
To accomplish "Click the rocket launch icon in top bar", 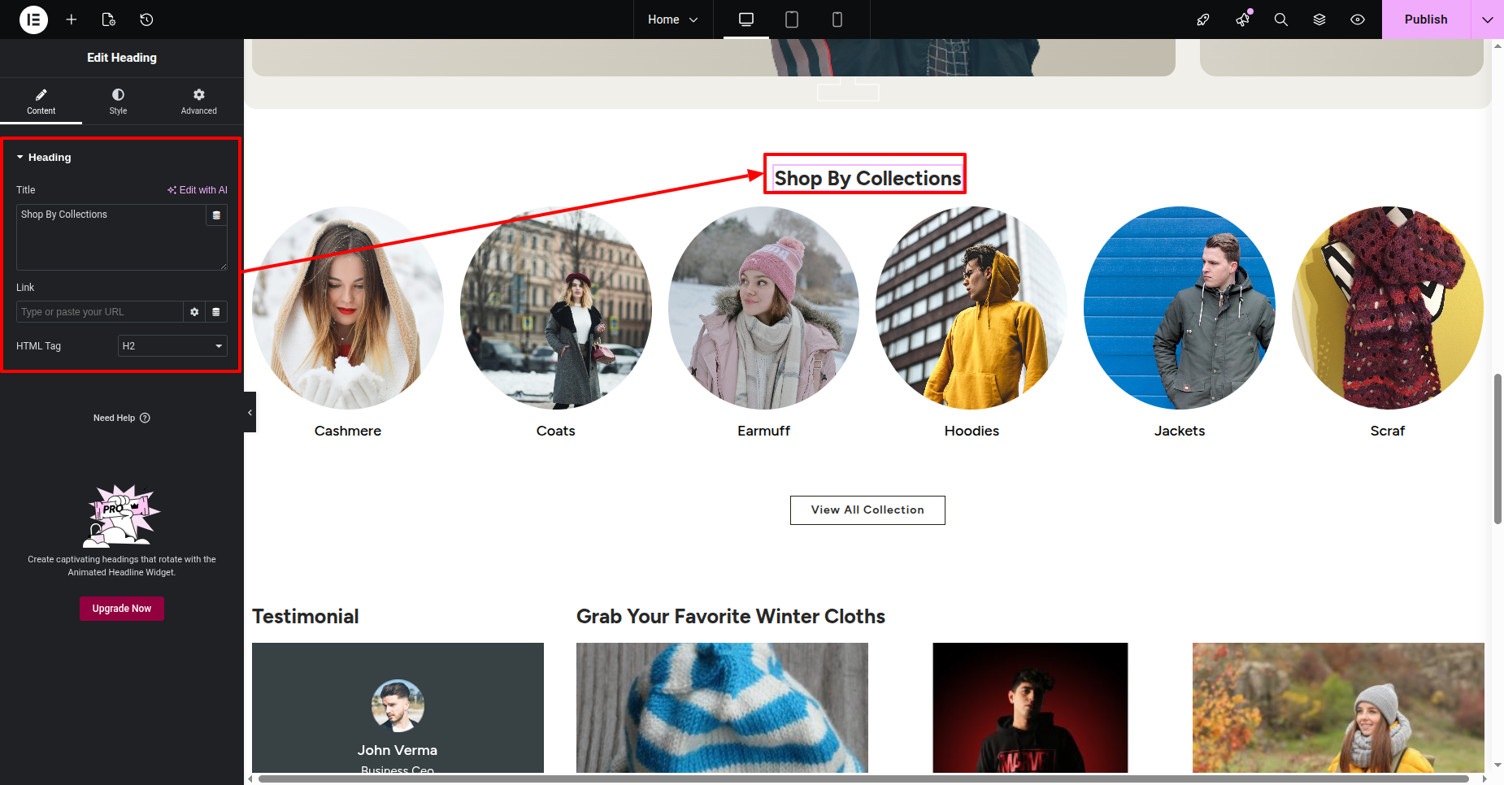I will (x=1203, y=20).
